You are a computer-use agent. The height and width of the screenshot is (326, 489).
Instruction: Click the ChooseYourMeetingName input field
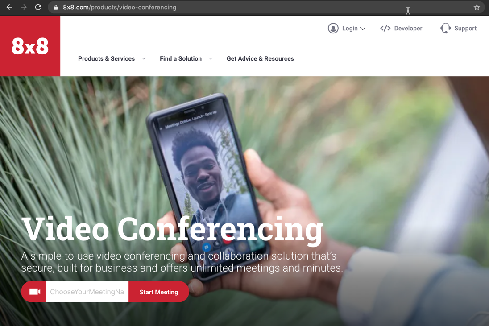[87, 292]
